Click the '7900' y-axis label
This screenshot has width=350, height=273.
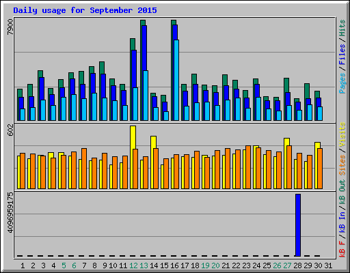(10, 27)
